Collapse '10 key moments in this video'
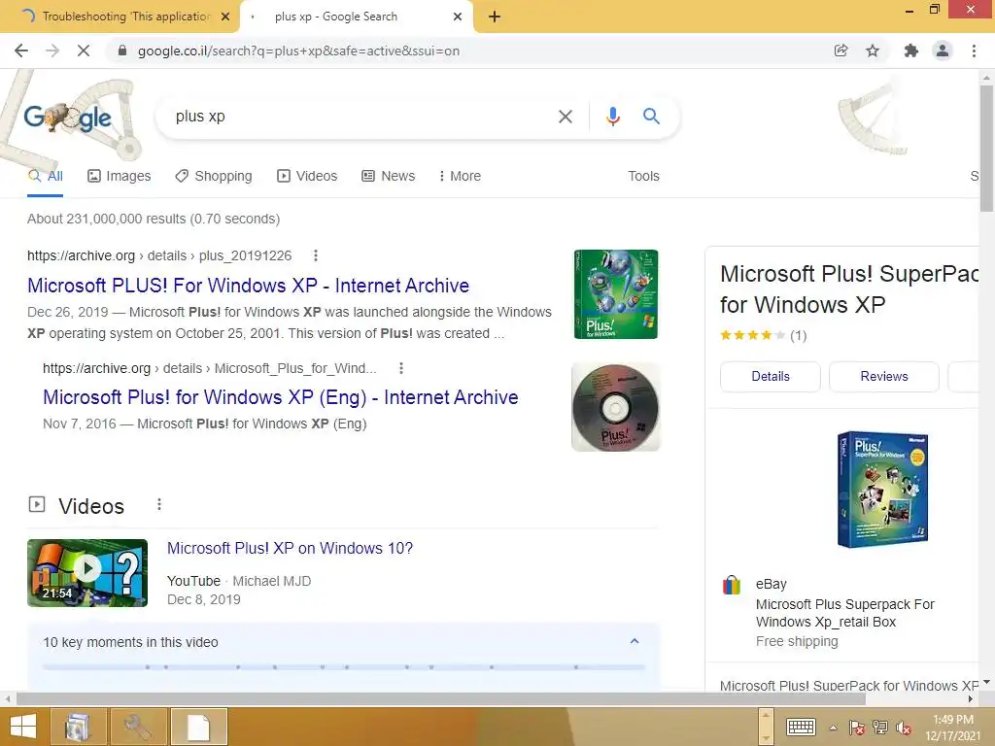 click(x=634, y=641)
